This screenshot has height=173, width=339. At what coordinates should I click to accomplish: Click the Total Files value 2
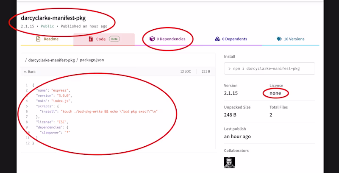(x=271, y=115)
